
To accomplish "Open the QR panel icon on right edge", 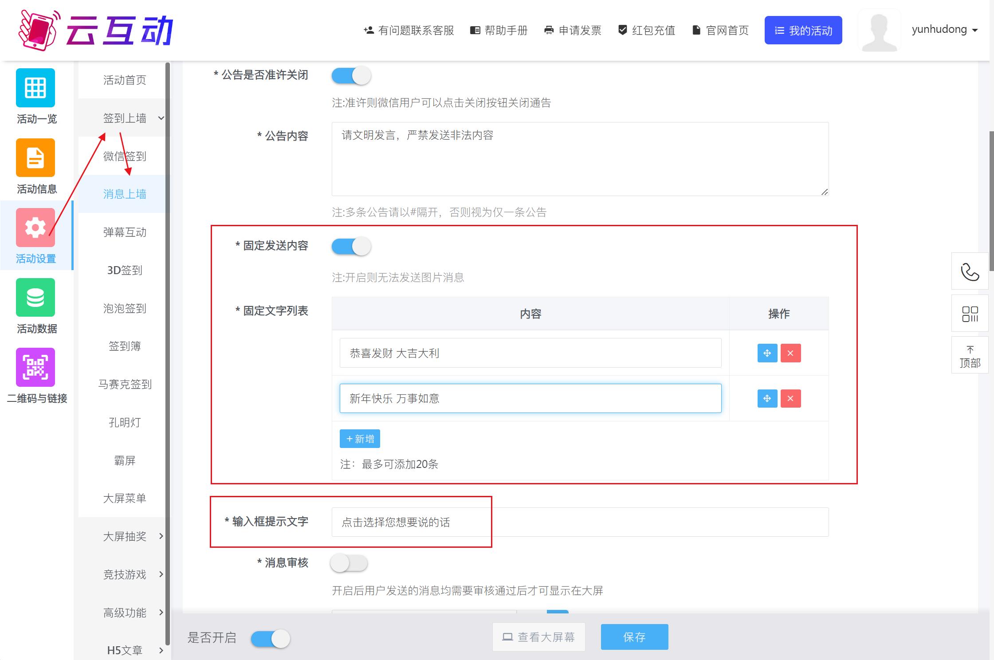I will pyautogui.click(x=970, y=314).
